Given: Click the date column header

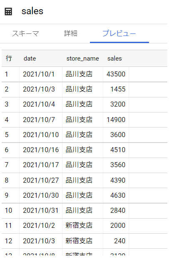Looking at the screenshot, I should (x=30, y=59).
